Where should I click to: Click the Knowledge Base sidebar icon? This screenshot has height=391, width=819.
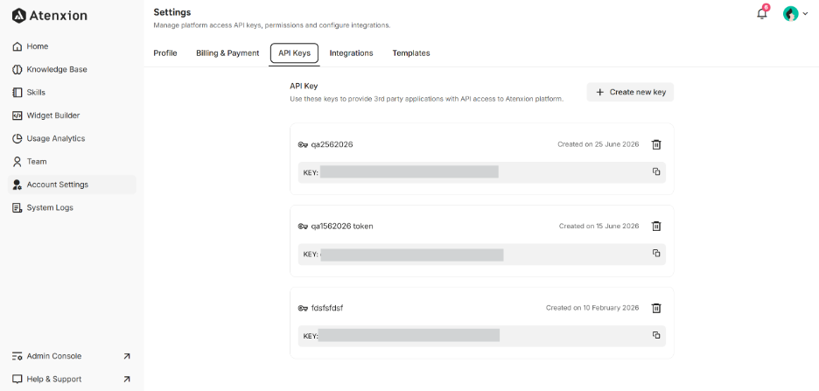tap(17, 69)
